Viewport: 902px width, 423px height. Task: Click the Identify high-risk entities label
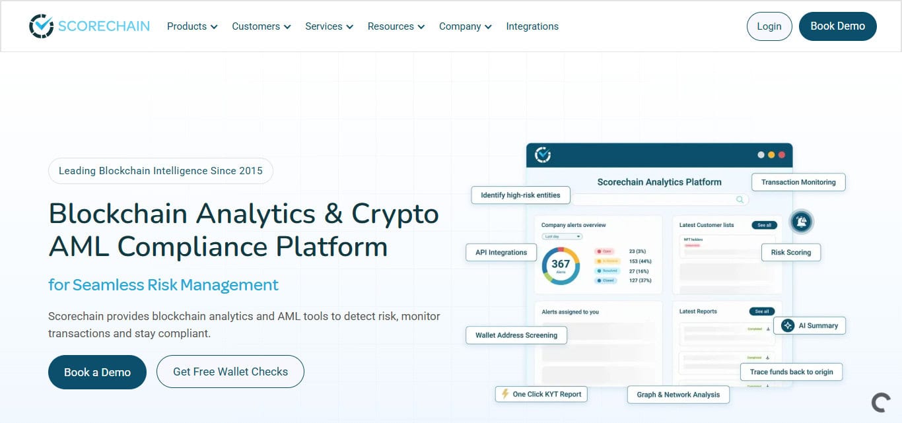tap(520, 195)
